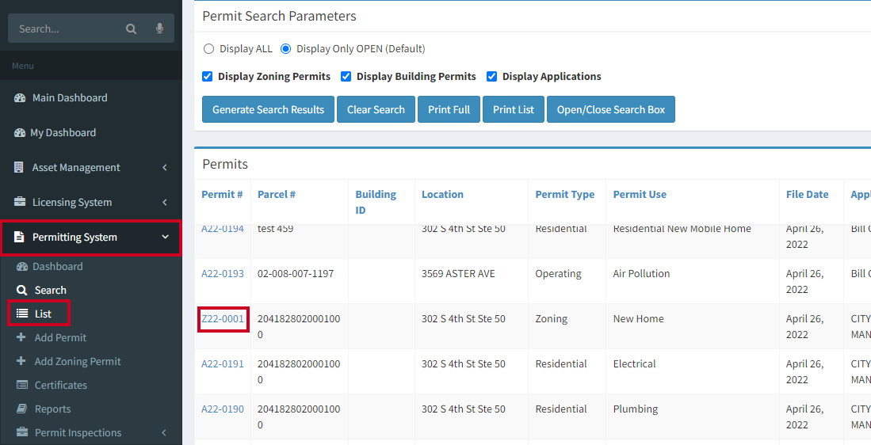The height and width of the screenshot is (445, 871).
Task: Click the Search submenu magnifier icon
Action: 21,290
